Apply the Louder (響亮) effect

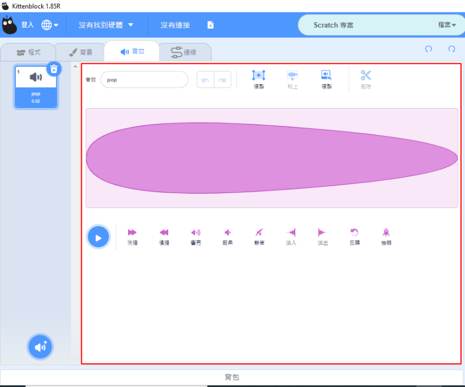pos(196,237)
